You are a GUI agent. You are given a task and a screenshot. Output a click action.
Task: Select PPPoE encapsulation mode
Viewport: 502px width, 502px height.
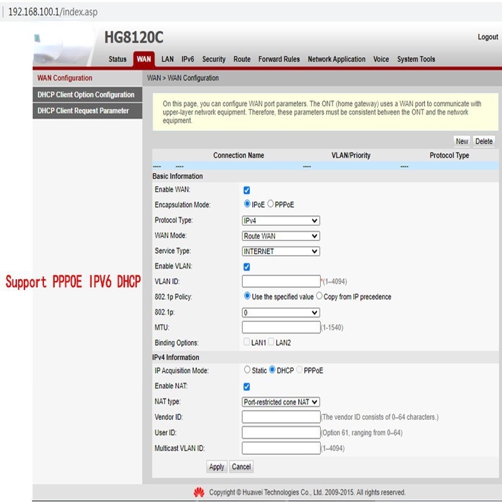pos(270,205)
